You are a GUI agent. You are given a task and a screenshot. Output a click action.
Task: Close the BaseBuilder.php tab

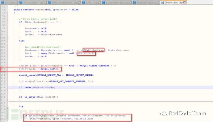tap(158, 2)
